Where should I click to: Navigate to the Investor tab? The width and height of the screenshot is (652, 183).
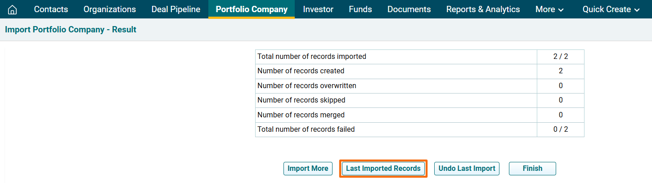(318, 9)
